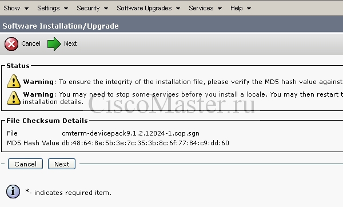Click the red Cancel X icon
Image resolution: width=343 pixels, height=207 pixels.
(11, 44)
